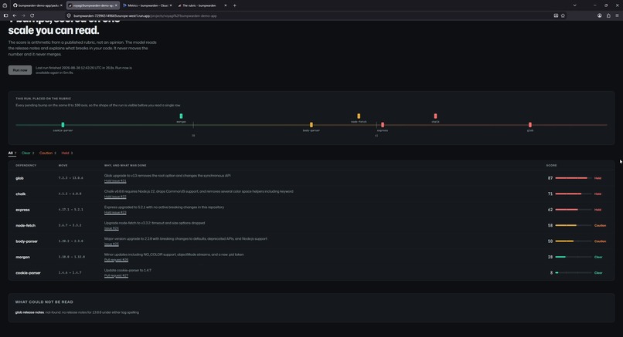Click the glob marker on the rubric axis
623x337 pixels.
tap(530, 125)
